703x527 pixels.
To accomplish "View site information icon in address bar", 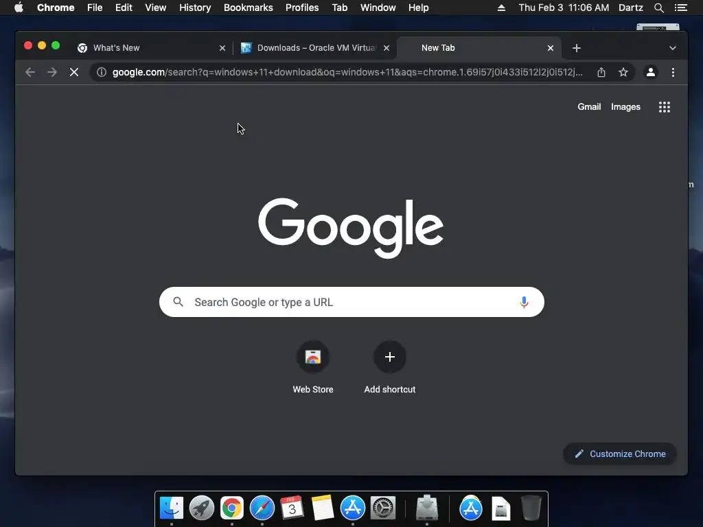I will [102, 72].
